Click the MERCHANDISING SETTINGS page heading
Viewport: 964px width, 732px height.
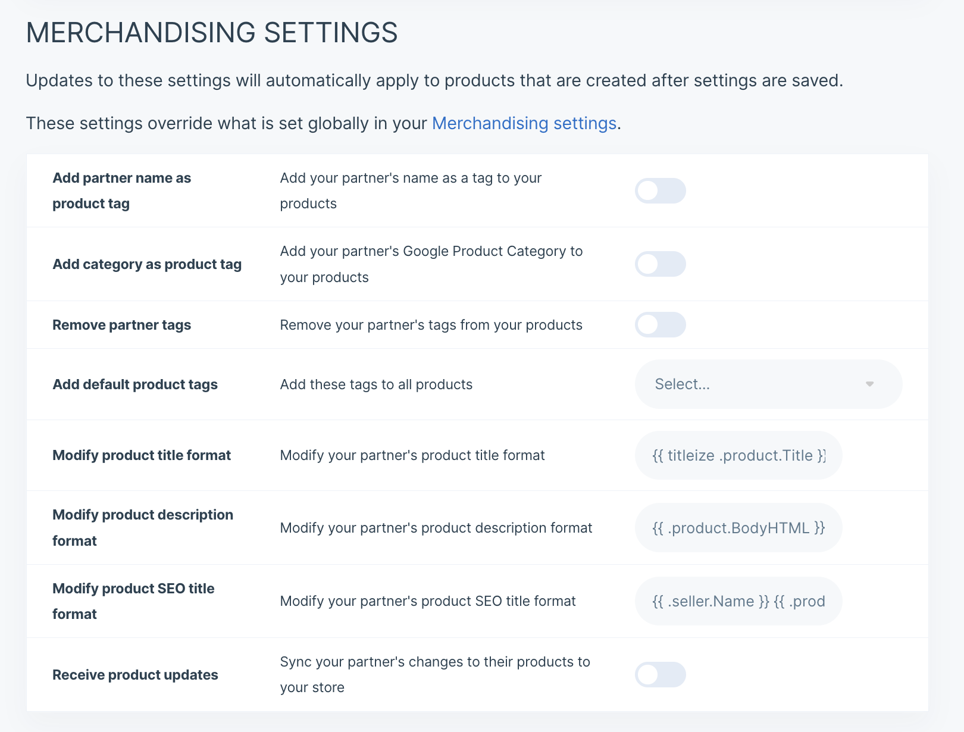pos(212,33)
